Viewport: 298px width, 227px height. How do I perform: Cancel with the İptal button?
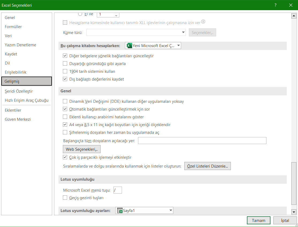(x=285, y=220)
